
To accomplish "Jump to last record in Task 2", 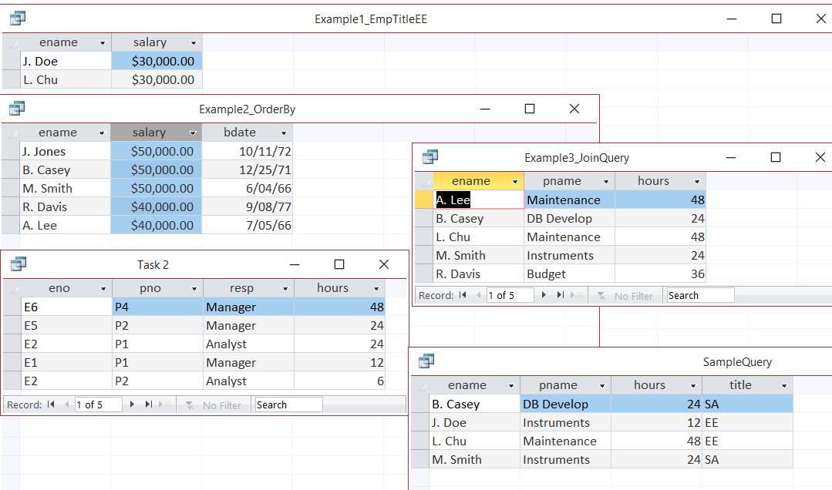I will coord(148,404).
